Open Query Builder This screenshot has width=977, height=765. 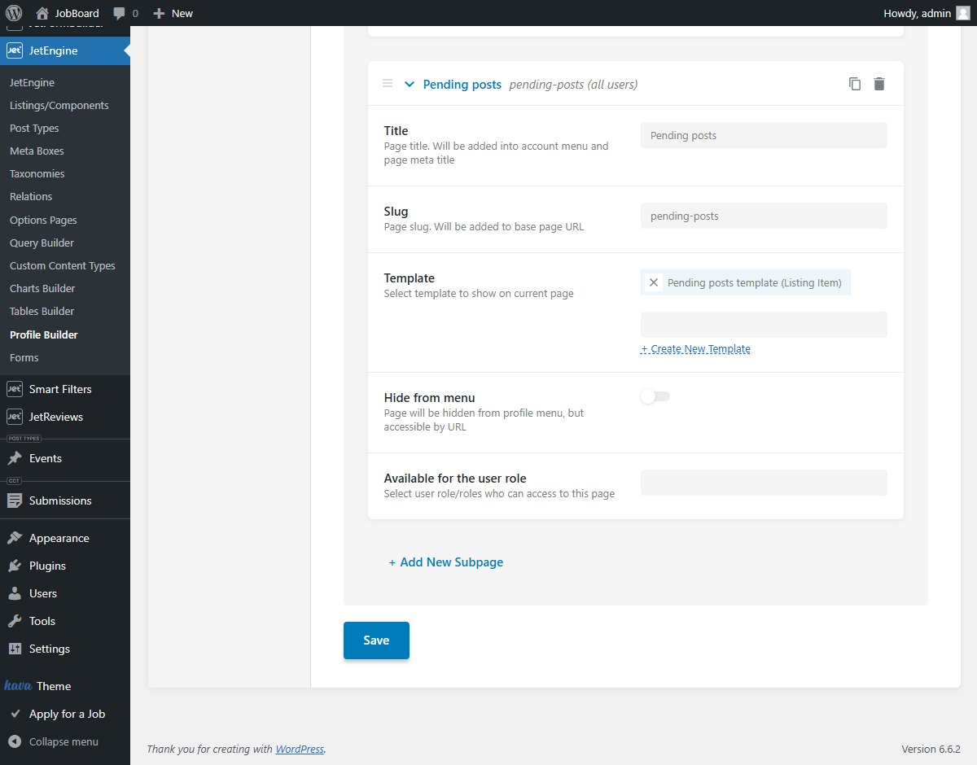point(42,243)
